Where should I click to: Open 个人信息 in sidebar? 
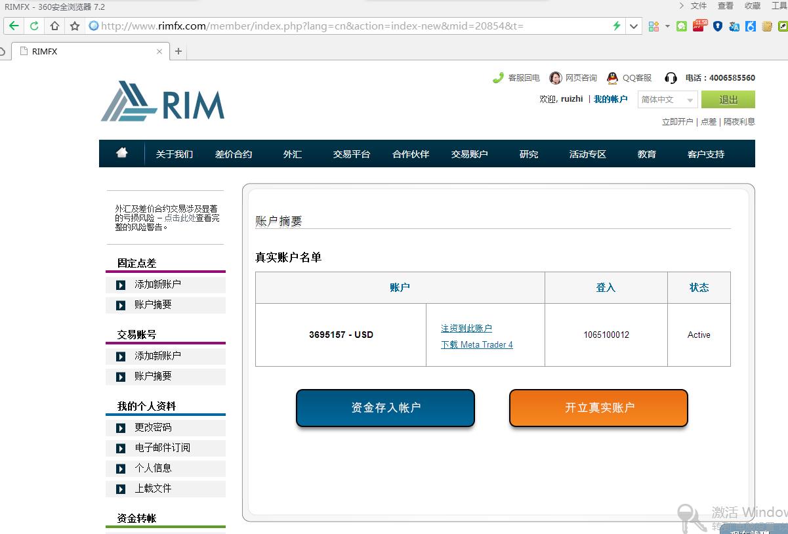pos(165,468)
